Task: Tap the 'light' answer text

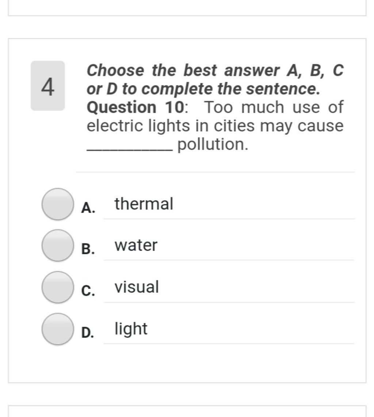Action: coord(131,329)
